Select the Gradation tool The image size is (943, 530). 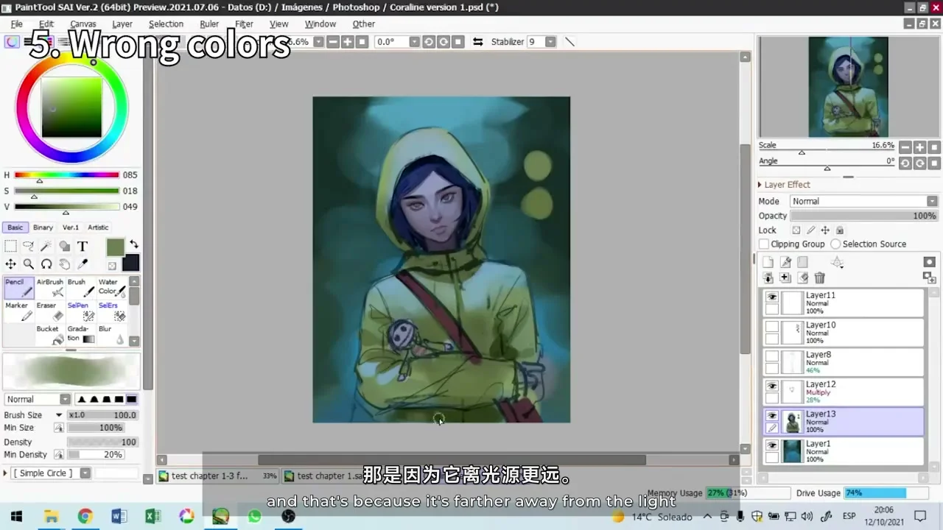click(x=81, y=335)
